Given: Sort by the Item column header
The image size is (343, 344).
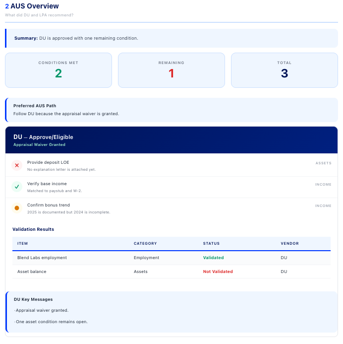Looking at the screenshot, I should 23,244.
